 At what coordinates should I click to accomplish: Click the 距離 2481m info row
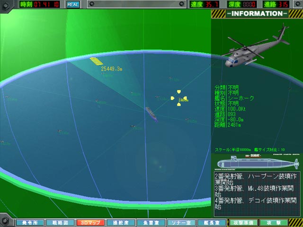[x=228, y=125]
